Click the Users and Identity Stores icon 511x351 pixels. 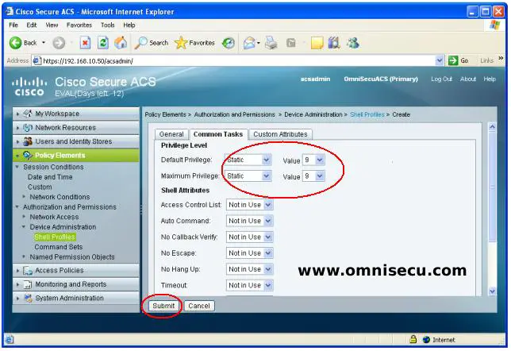click(28, 141)
